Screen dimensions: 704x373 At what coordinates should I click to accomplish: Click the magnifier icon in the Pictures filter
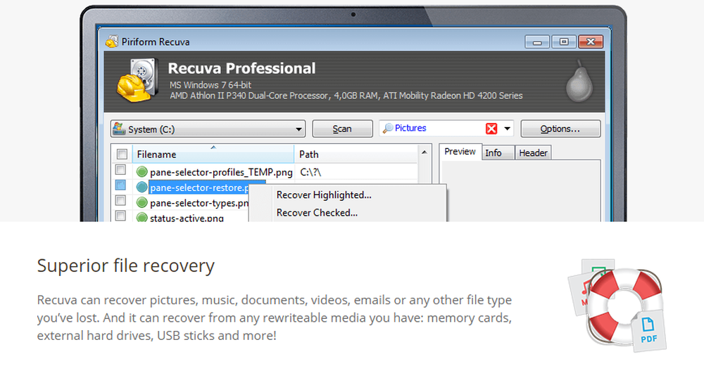click(x=387, y=128)
